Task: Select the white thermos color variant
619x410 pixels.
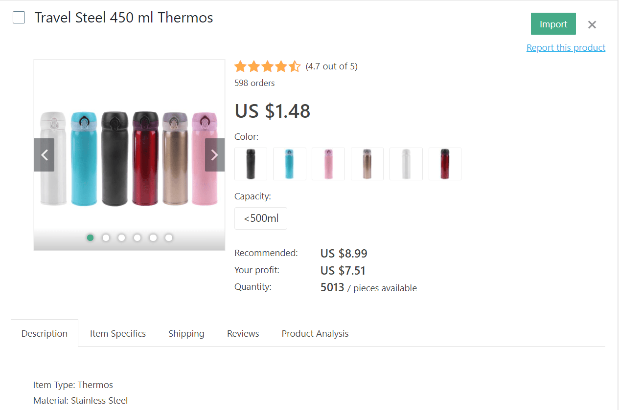Action: [x=406, y=164]
